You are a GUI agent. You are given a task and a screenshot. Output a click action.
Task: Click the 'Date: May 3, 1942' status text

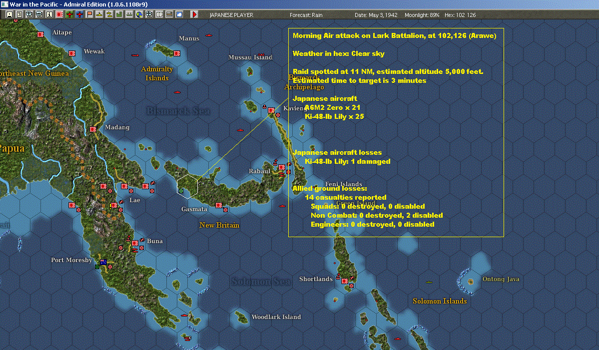pyautogui.click(x=376, y=15)
